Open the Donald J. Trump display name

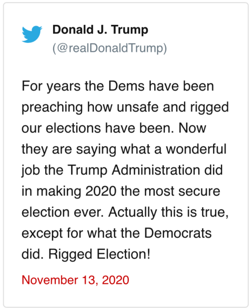coord(100,30)
